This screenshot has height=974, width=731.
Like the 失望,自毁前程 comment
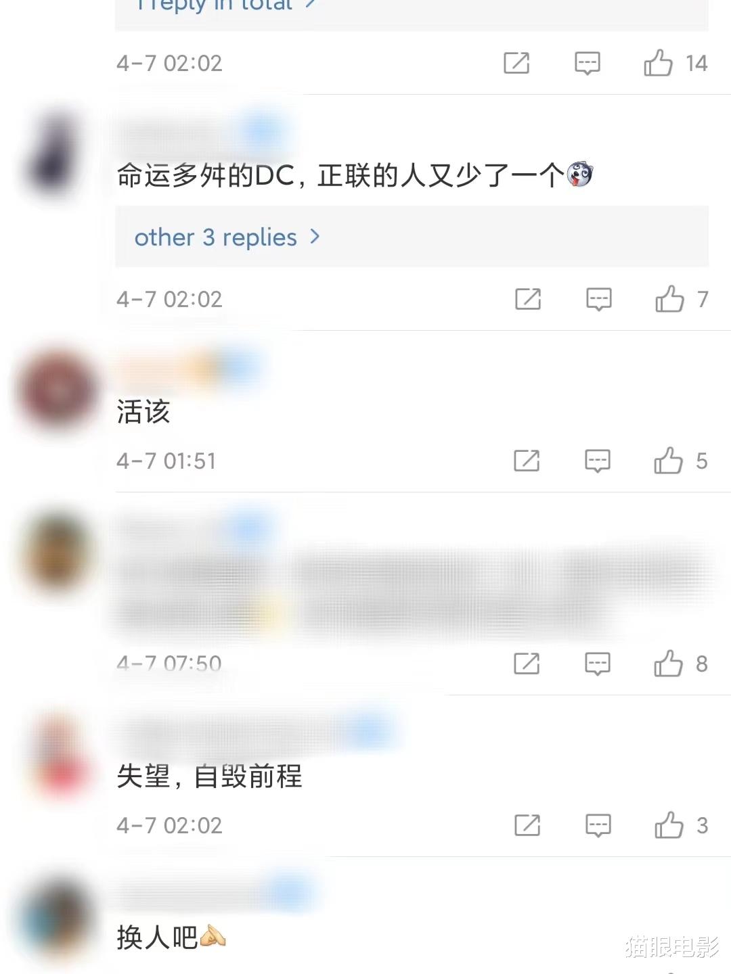(669, 825)
